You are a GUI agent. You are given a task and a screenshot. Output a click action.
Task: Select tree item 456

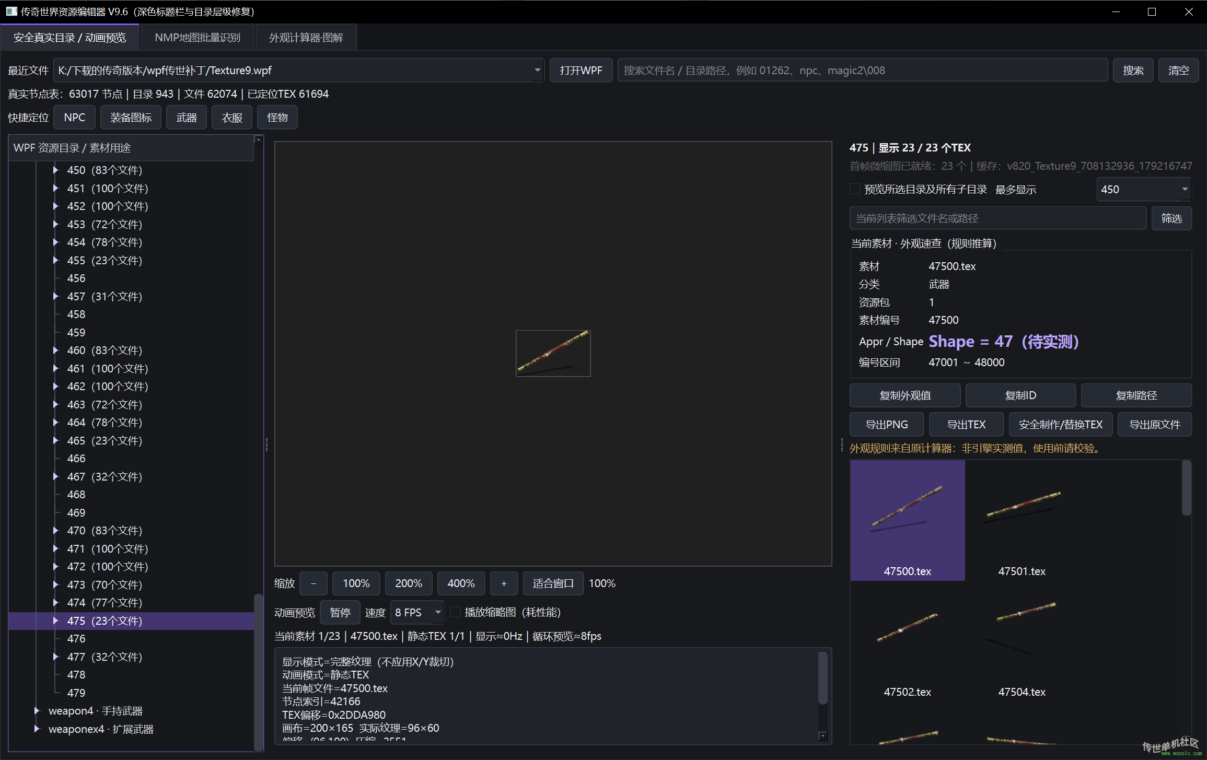point(76,278)
